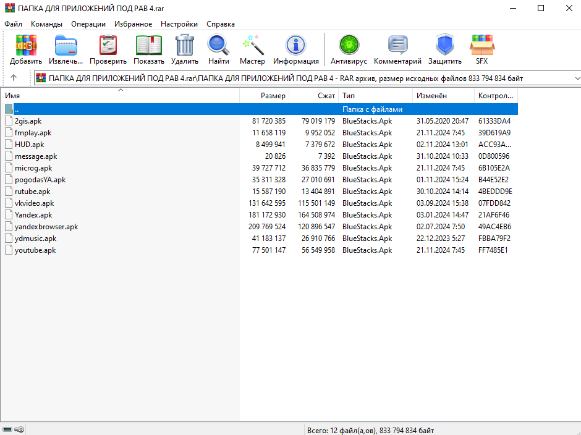This screenshot has width=581, height=435.
Task: Open the Операции menu
Action: (88, 24)
